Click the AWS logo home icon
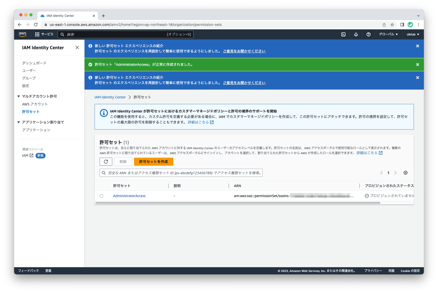 tap(22, 34)
